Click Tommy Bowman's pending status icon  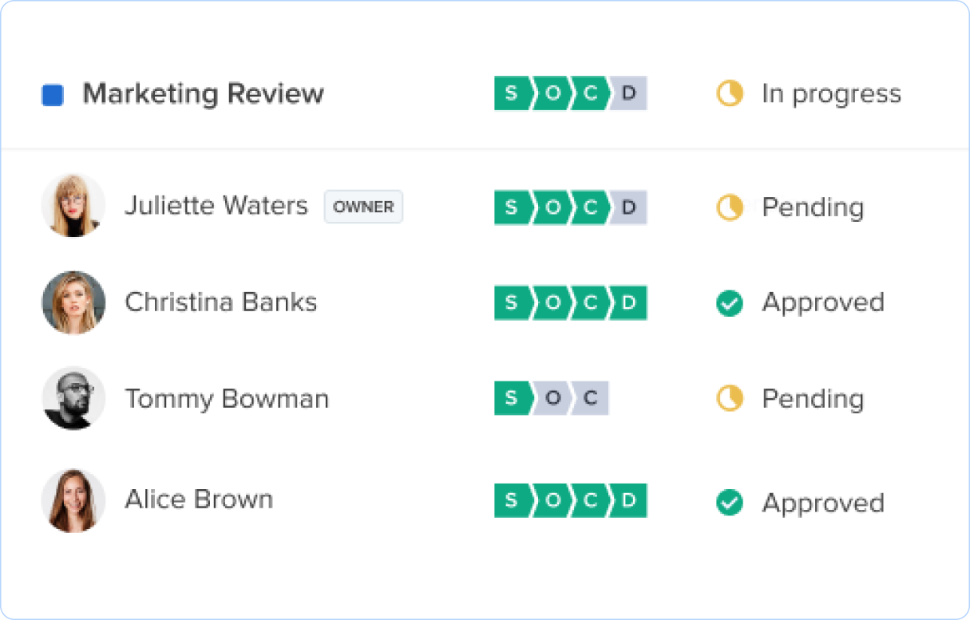tap(730, 398)
